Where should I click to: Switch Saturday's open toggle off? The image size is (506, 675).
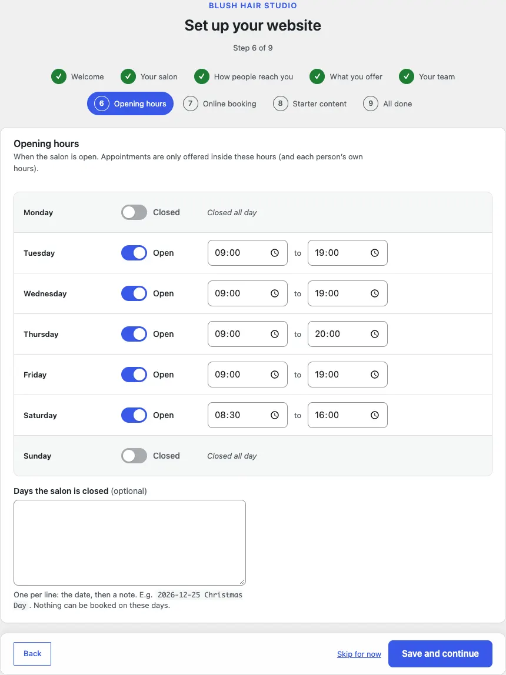[x=134, y=415]
